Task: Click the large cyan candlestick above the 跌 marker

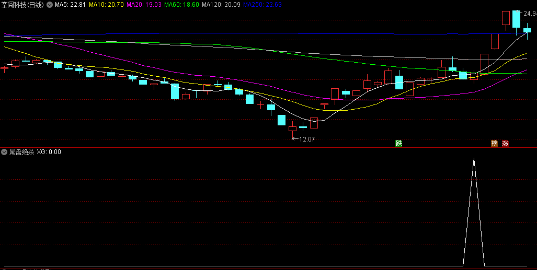Action: coord(399,82)
